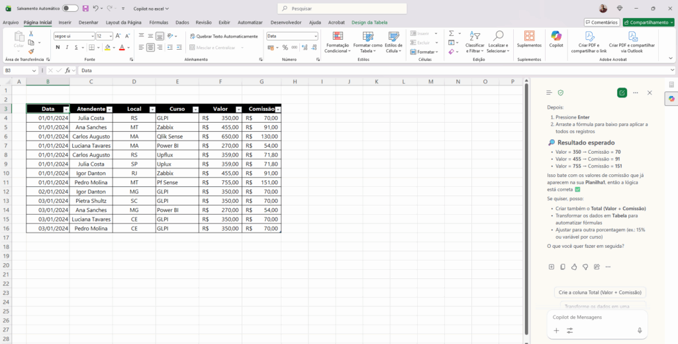
Task: Click the Save icon in title bar
Action: (85, 9)
